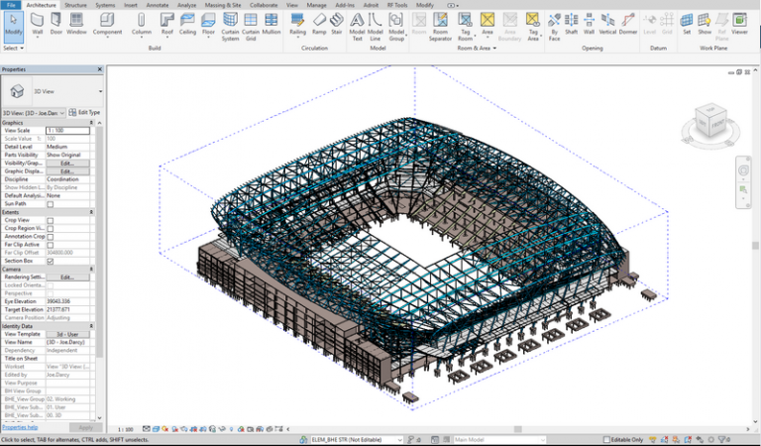This screenshot has width=761, height=446.
Task: Open the work plane Viewer
Action: click(739, 24)
